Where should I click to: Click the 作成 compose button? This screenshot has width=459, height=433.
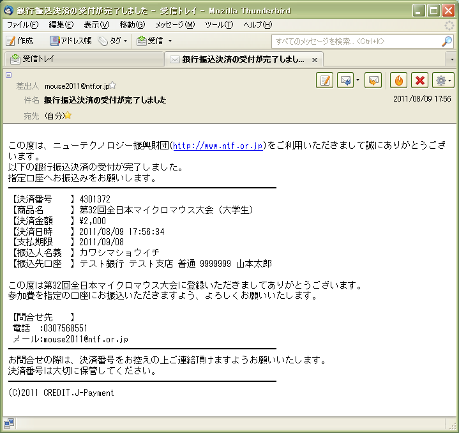(x=19, y=41)
